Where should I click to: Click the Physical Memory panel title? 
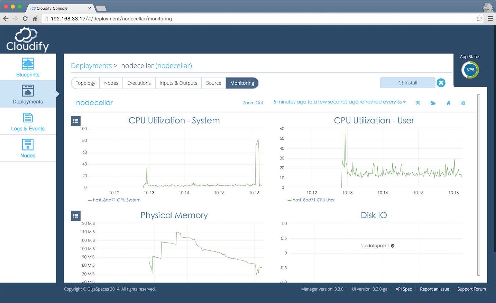click(174, 215)
